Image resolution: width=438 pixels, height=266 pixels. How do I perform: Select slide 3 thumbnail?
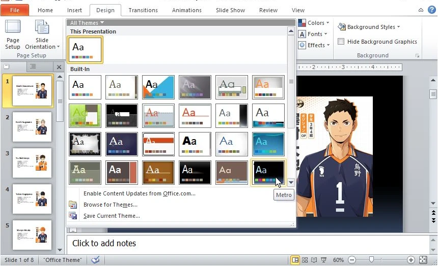coord(32,163)
